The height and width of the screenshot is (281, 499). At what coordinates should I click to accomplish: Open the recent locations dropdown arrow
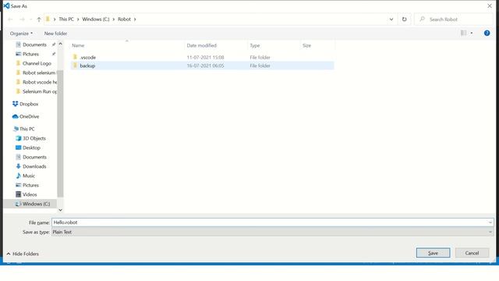coord(31,20)
